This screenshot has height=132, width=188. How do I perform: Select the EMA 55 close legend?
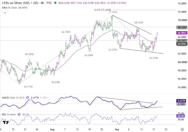15,8
